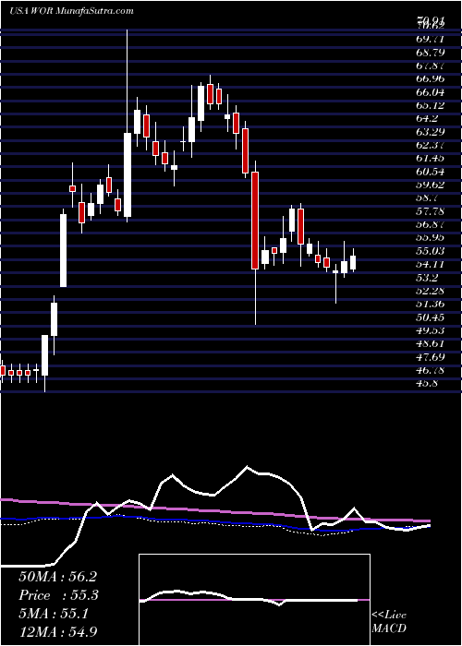
Task: Click the 56.87 price axis label
Action: coord(430,224)
